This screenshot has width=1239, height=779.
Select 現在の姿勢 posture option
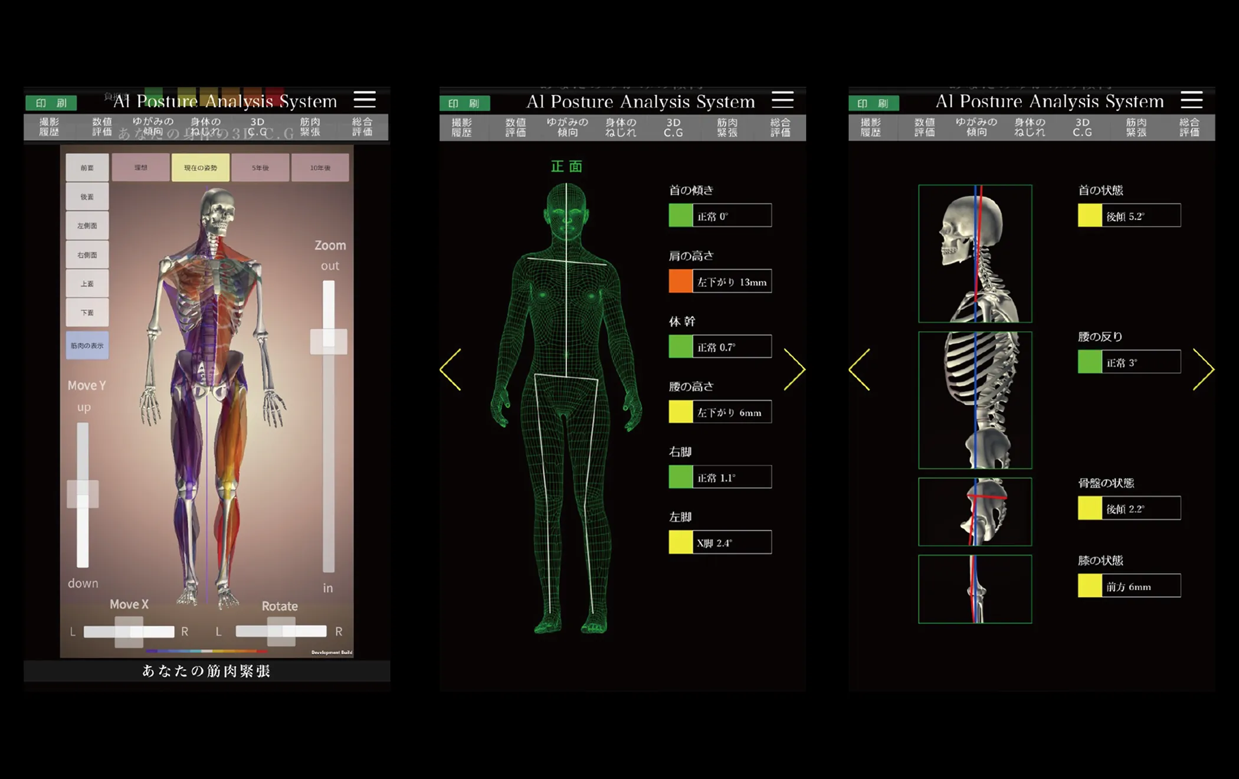click(x=201, y=168)
